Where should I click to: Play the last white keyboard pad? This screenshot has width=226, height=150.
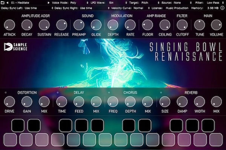click(x=216, y=140)
